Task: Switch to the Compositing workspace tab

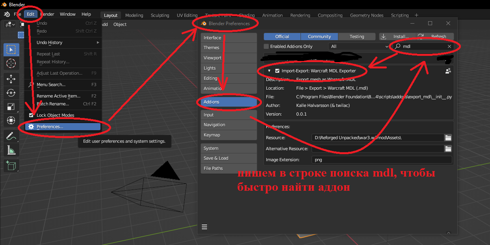Action: pyautogui.click(x=330, y=15)
